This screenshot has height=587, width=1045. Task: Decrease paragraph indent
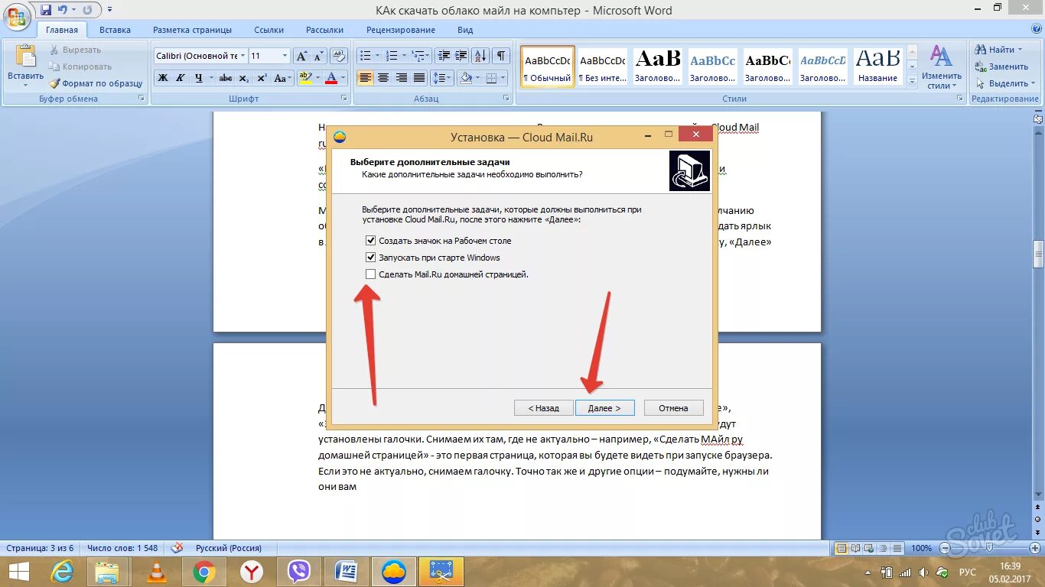coord(444,56)
